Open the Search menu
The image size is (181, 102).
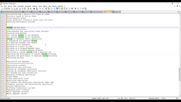pyautogui.click(x=10, y=6)
